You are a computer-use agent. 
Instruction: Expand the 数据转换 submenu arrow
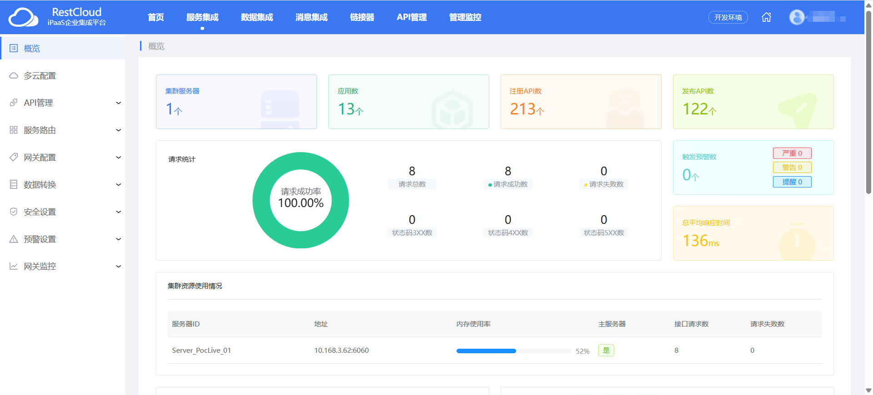118,184
